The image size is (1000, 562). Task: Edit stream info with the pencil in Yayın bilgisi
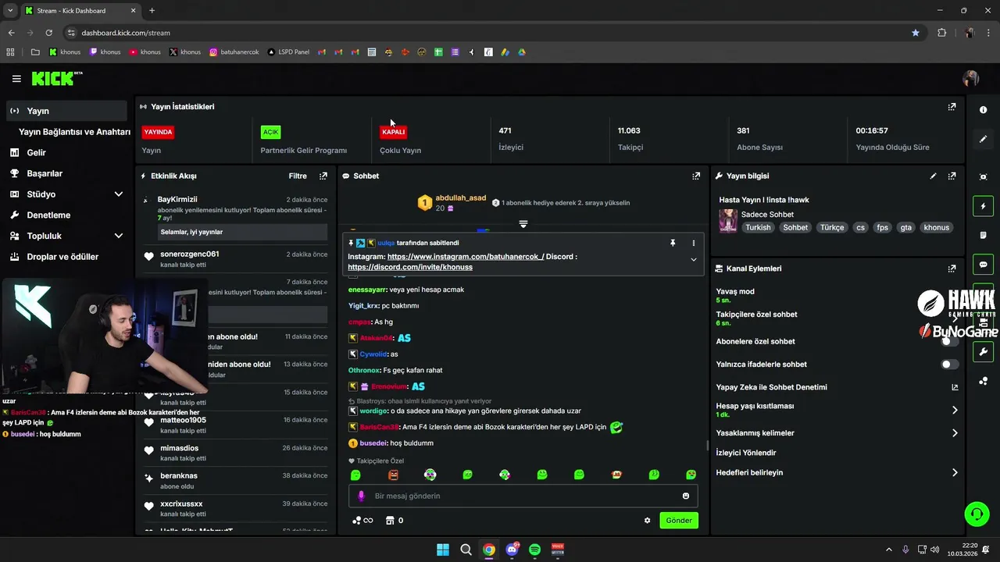tap(933, 176)
